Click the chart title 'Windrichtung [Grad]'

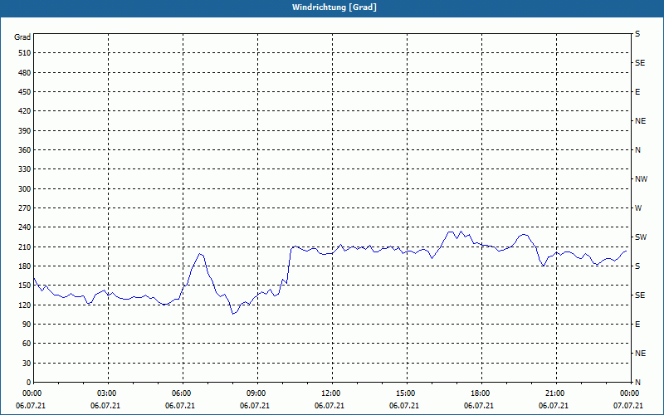[334, 7]
